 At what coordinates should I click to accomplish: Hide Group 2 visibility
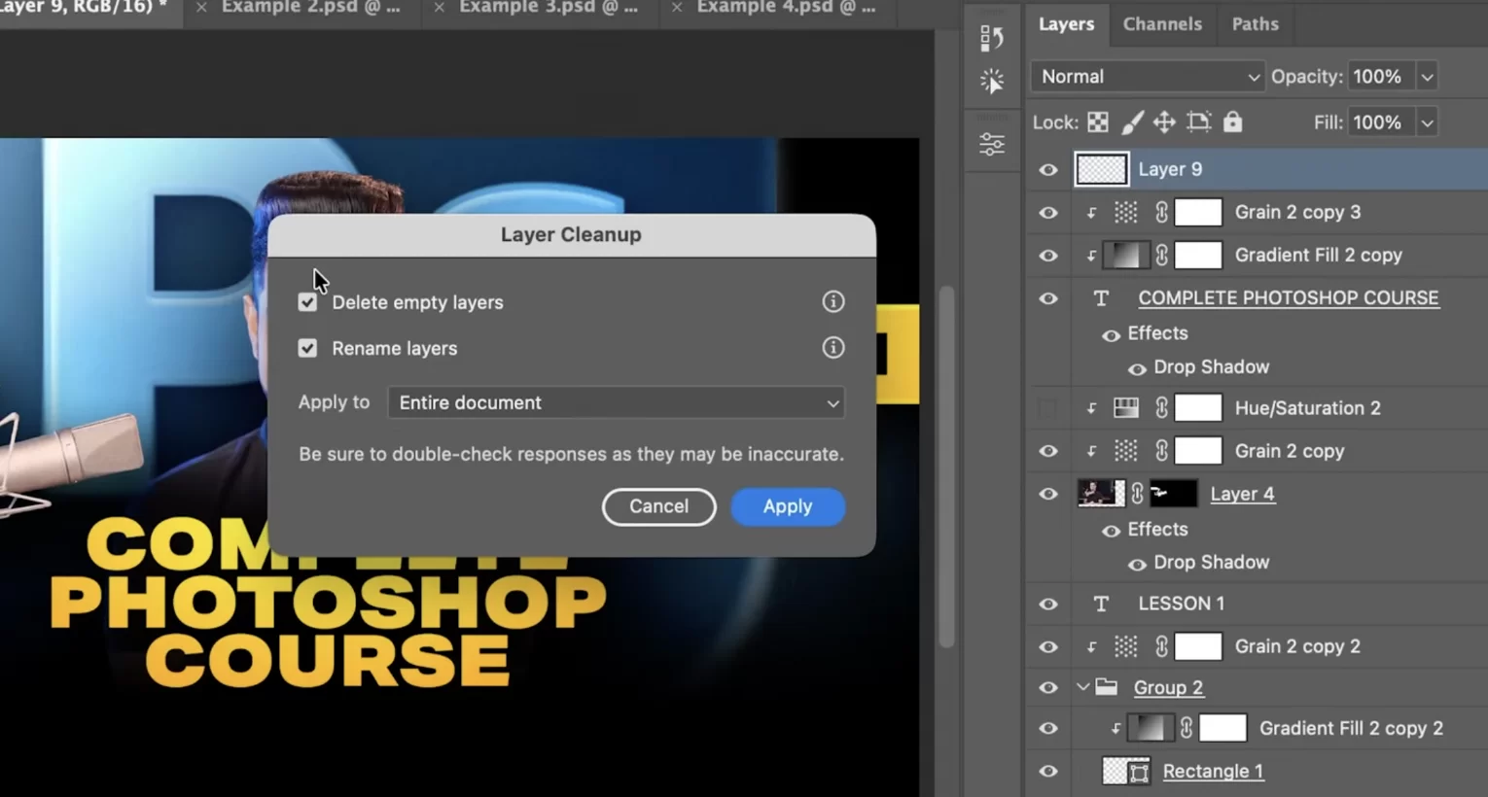[1048, 687]
